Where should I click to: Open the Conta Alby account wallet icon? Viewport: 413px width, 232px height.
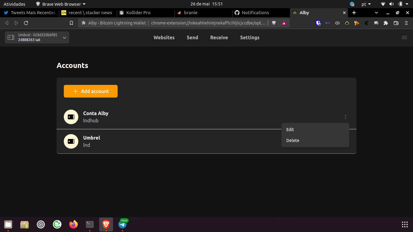(71, 117)
